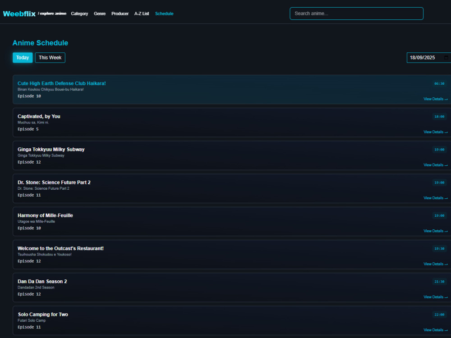Click Muchuu sa, Kimi ni. subtitle
The height and width of the screenshot is (338, 451).
33,123
